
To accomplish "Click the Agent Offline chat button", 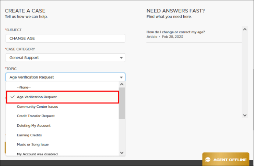I will point(226,160).
